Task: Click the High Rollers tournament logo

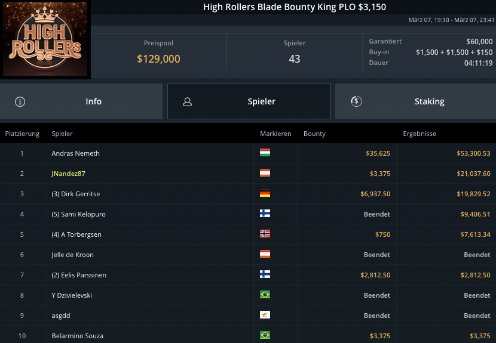Action: tap(45, 39)
